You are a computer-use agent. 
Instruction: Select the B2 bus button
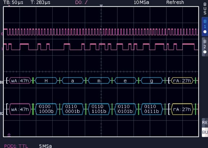(205, 47)
